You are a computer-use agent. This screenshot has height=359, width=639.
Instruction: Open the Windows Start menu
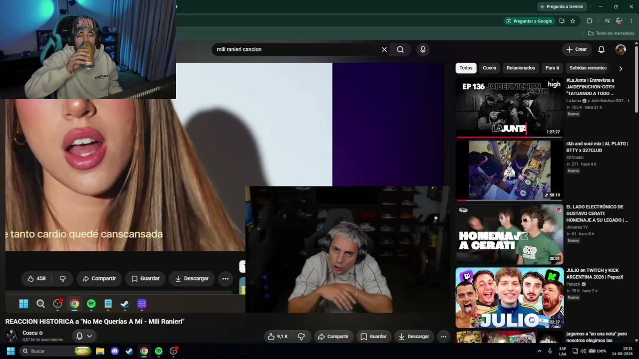[10, 351]
